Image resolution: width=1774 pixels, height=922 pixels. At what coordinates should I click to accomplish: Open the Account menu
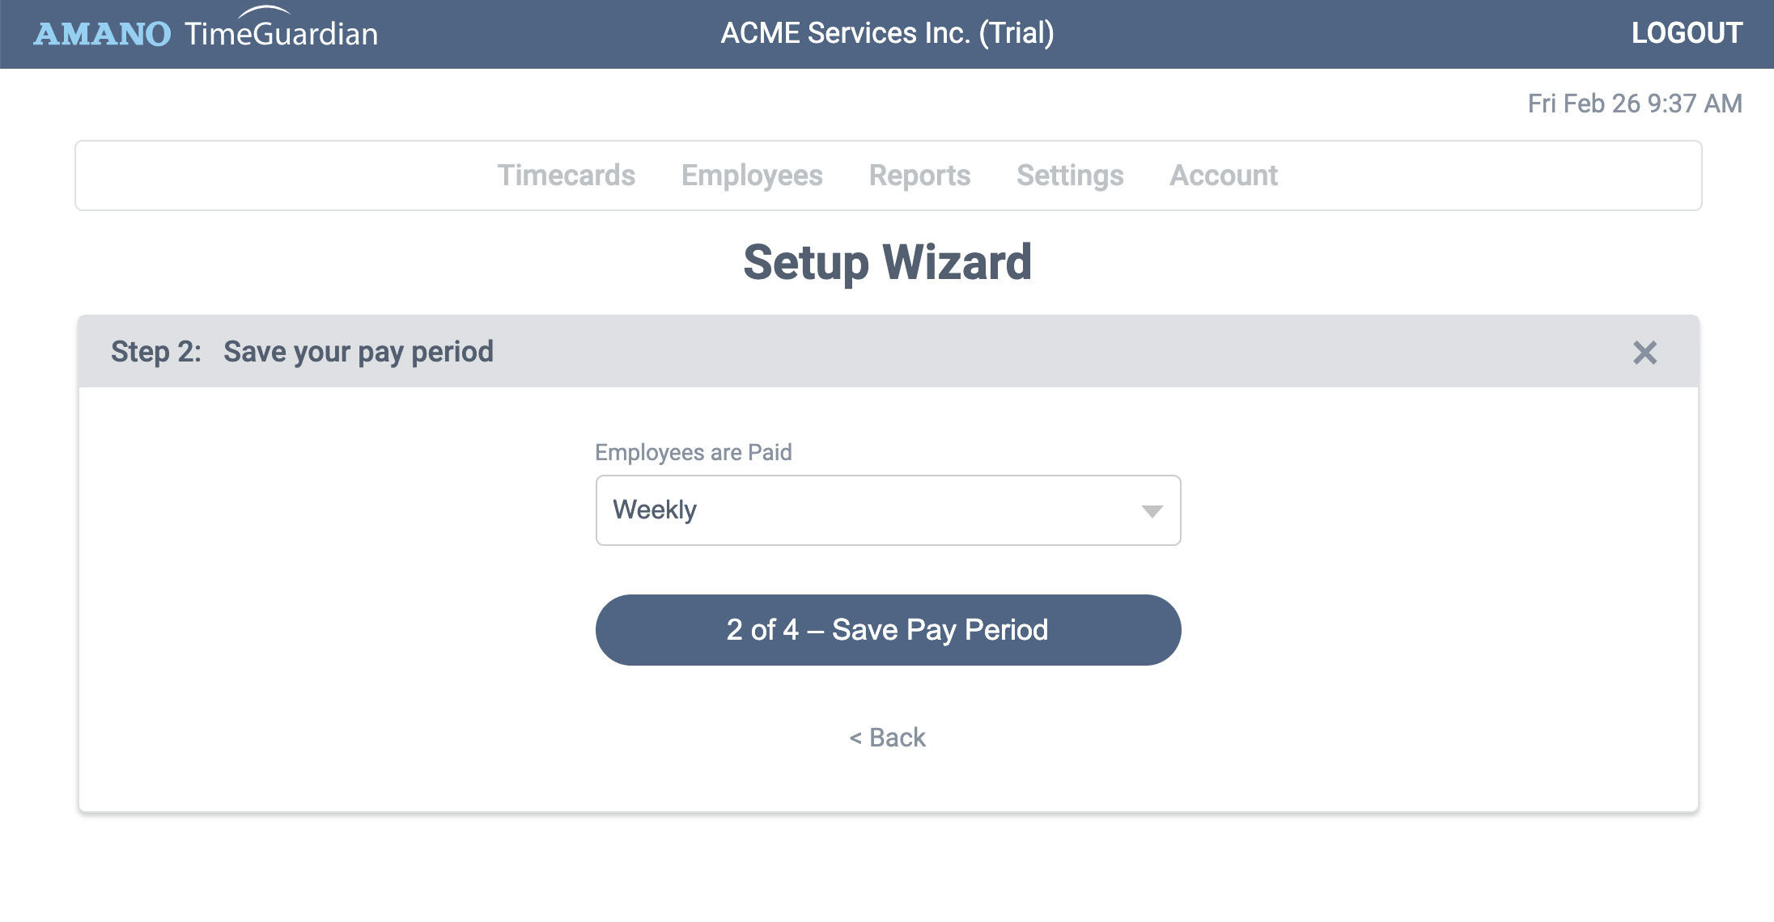1224,176
